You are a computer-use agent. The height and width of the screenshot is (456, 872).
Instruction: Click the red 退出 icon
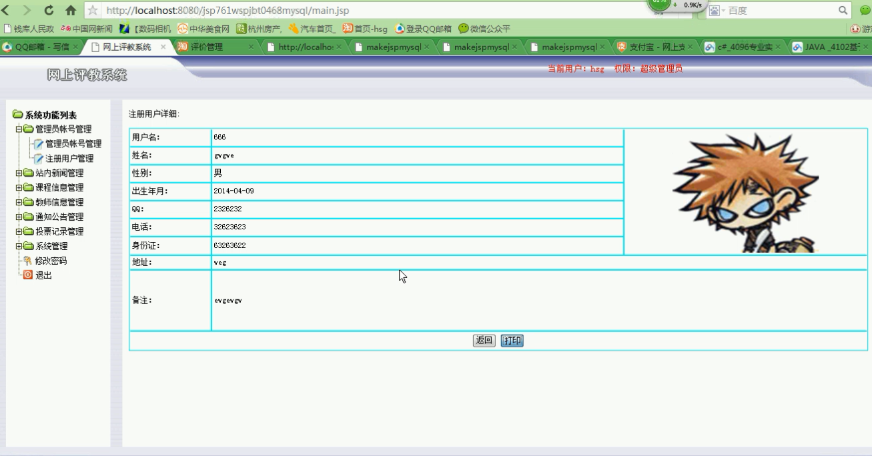coord(28,275)
